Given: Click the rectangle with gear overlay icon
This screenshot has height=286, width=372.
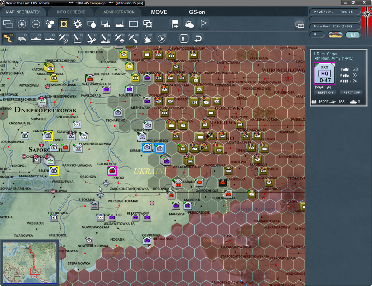Looking at the screenshot, I should click(147, 24).
